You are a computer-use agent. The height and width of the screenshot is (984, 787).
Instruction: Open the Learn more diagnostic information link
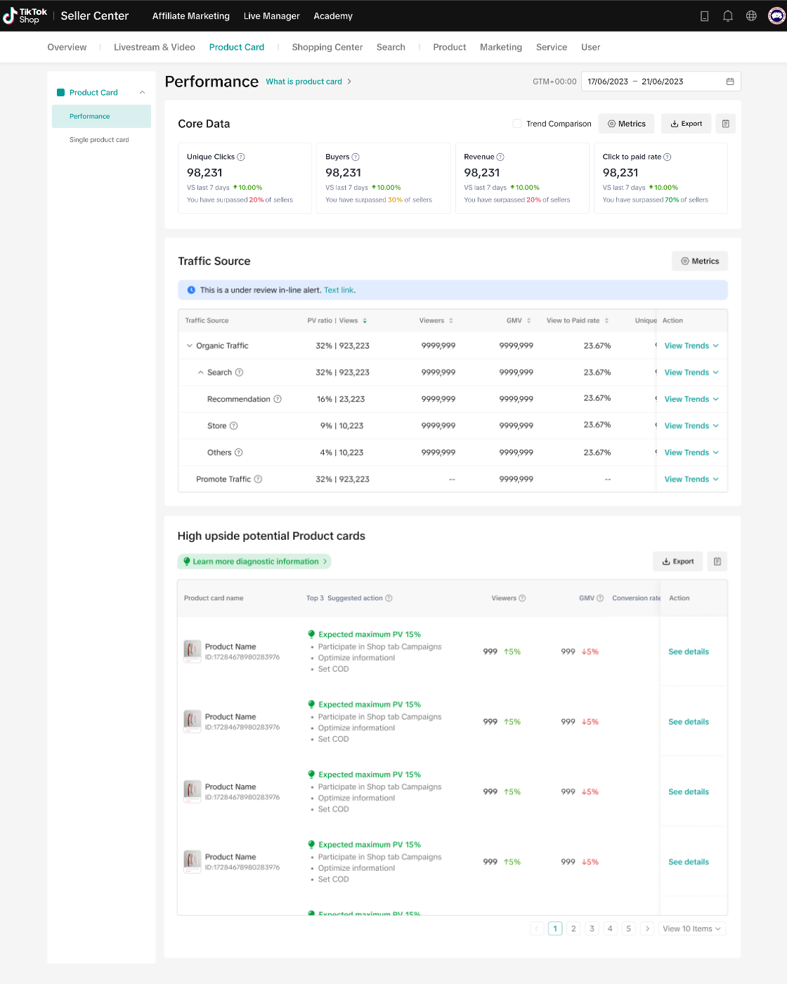(x=254, y=562)
